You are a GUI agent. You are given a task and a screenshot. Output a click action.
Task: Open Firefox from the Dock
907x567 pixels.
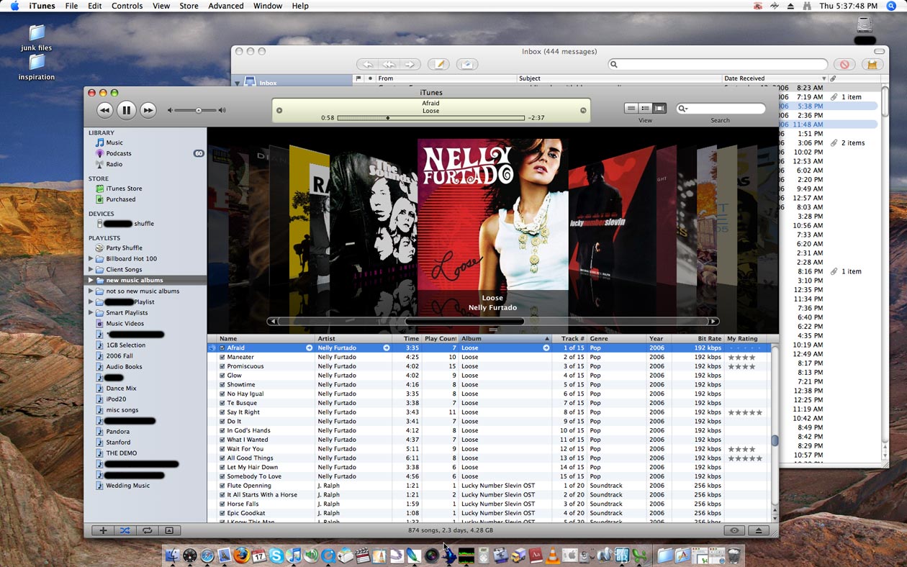[x=242, y=555]
